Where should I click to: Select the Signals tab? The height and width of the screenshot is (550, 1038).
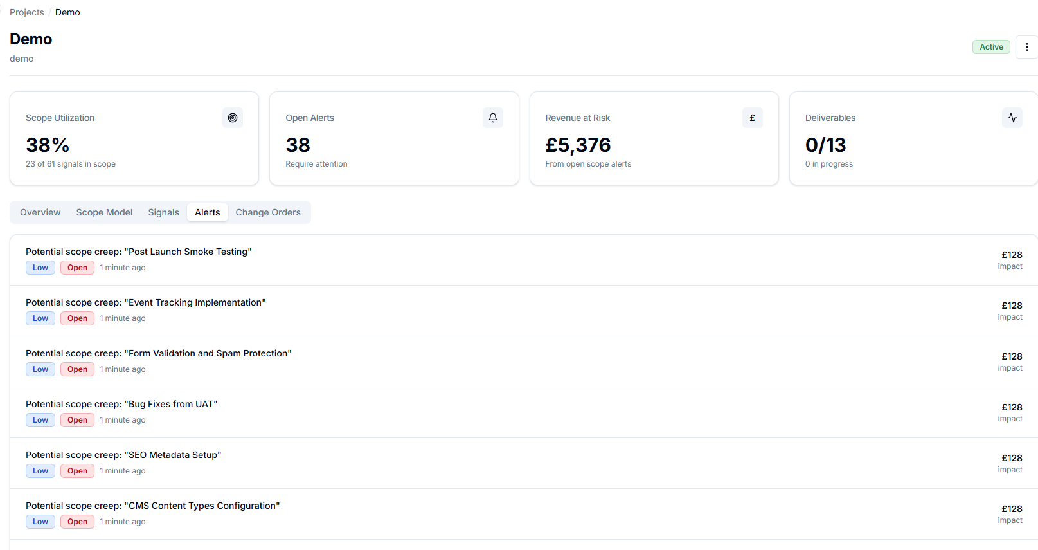tap(164, 212)
